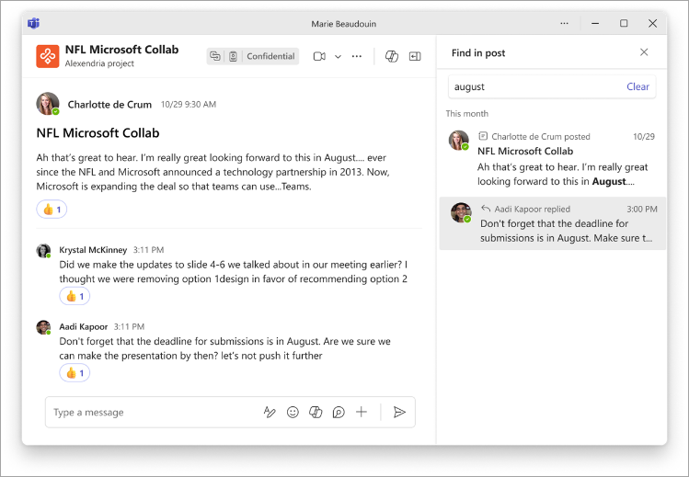Click the badge icon next to Confidential
Image resolution: width=689 pixels, height=477 pixels.
pyautogui.click(x=233, y=56)
